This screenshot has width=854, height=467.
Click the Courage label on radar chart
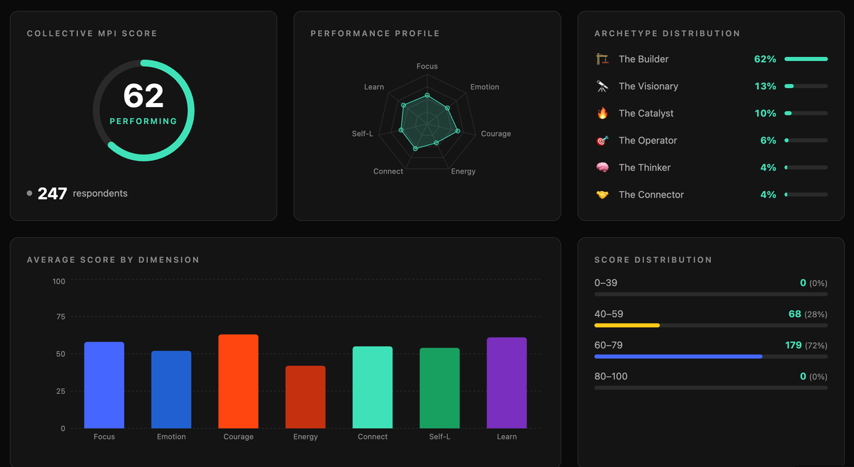coord(496,134)
